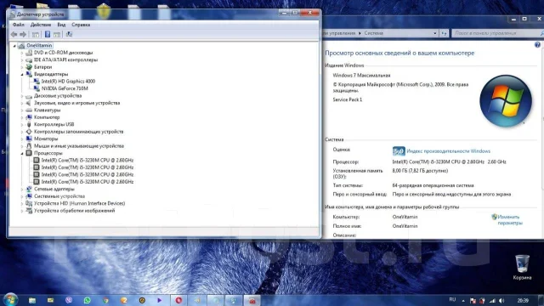Expand the Батареи category

[22, 67]
